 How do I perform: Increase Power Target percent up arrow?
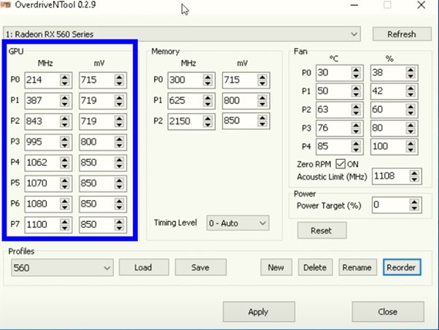pyautogui.click(x=414, y=202)
